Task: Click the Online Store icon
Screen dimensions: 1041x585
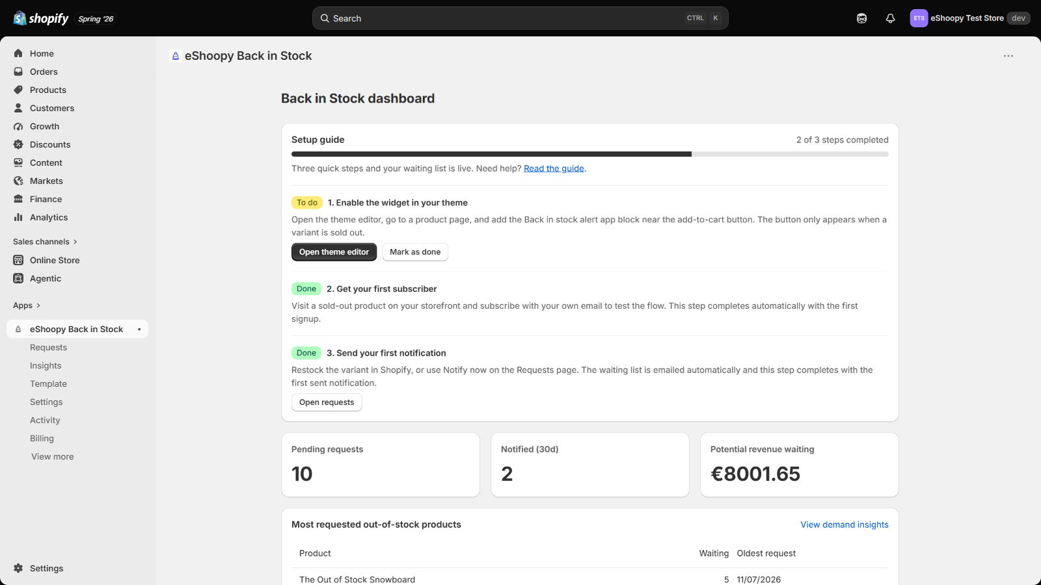Action: 18,260
